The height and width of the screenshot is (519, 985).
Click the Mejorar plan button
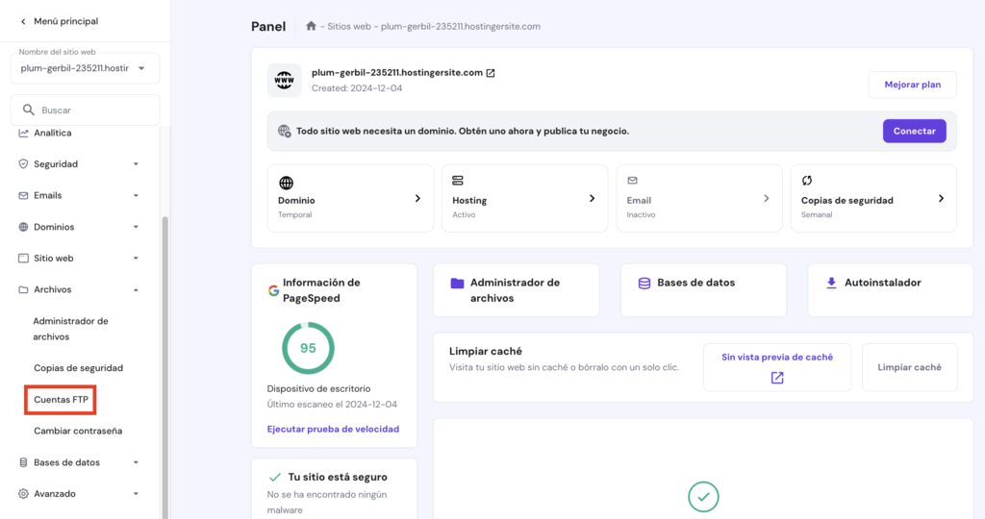coord(912,85)
